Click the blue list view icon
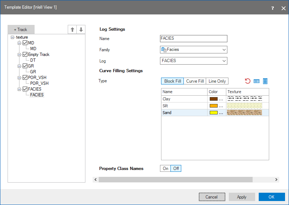Viewport: 289px width, 205px height. click(257, 81)
